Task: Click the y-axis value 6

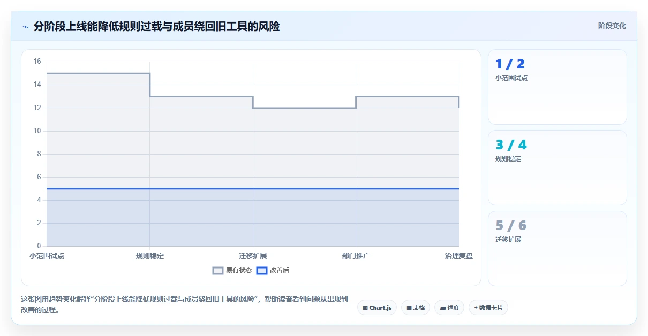Action: pos(39,177)
